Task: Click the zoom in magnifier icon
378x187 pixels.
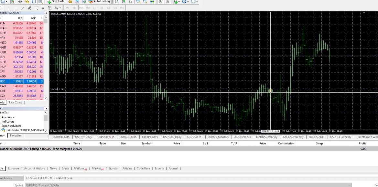Action: click(138, 2)
